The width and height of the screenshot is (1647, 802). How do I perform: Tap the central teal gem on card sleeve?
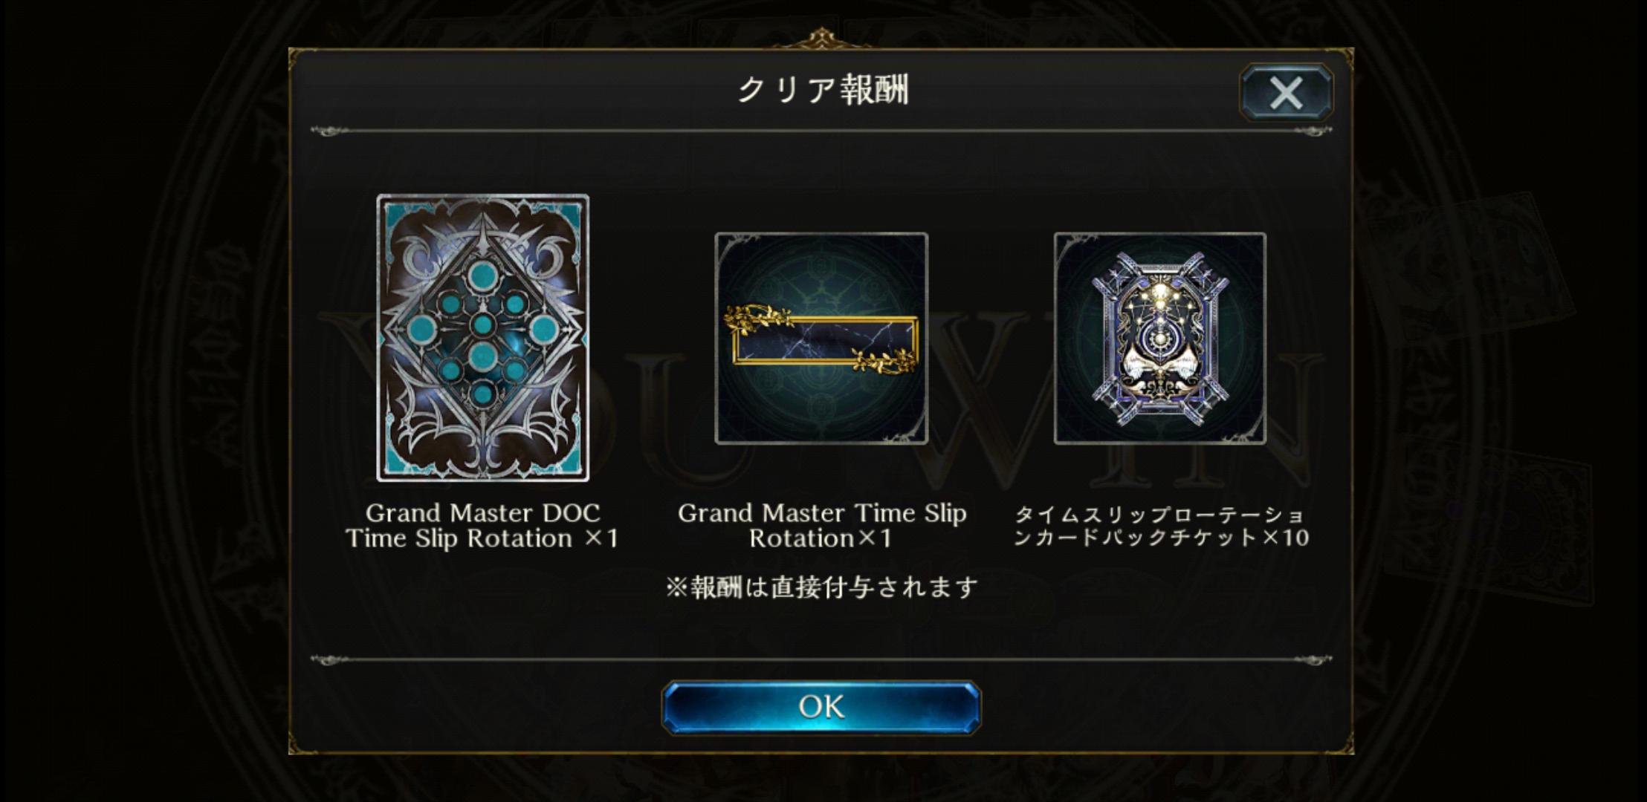point(483,325)
